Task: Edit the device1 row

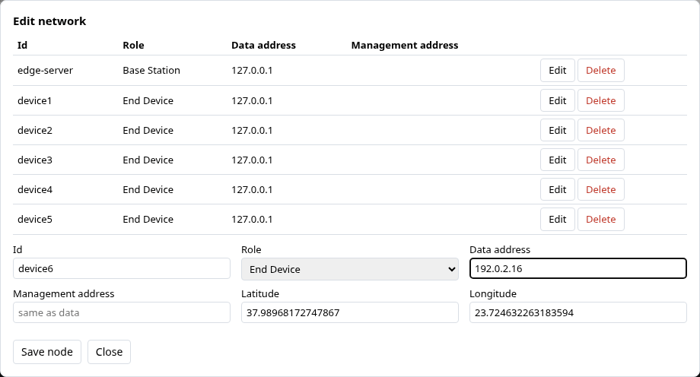Action: point(557,100)
